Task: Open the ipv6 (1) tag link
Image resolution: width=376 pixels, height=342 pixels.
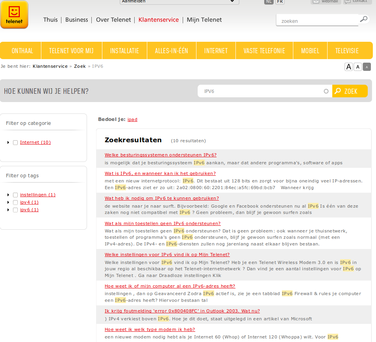Action: pyautogui.click(x=29, y=210)
